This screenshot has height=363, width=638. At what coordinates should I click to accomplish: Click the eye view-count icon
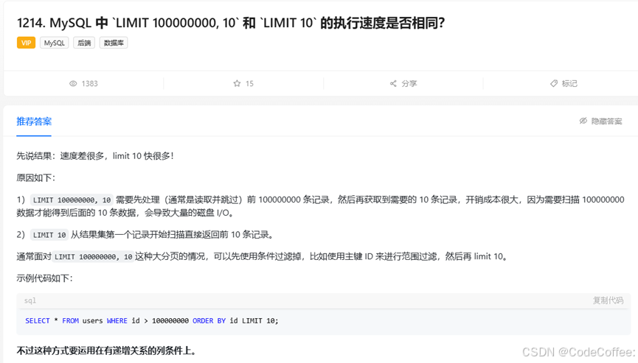73,84
